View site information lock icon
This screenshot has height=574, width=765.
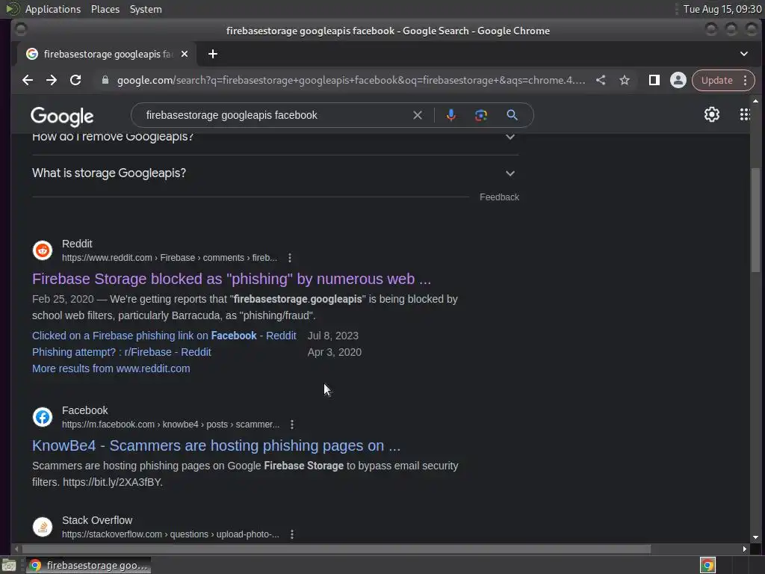click(x=105, y=80)
